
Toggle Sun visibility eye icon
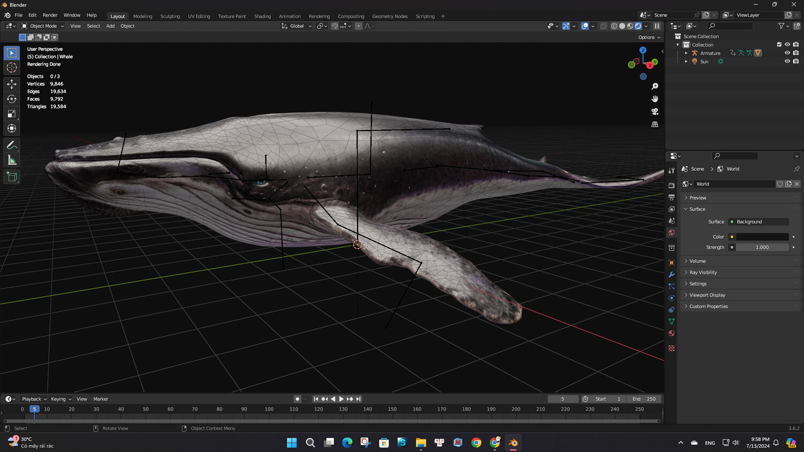(787, 62)
